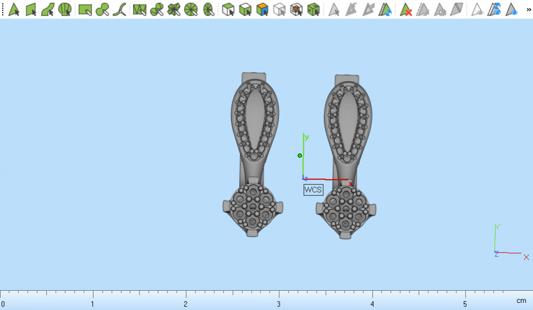Click the WCS coordinate system label
The height and width of the screenshot is (310, 533).
(313, 190)
